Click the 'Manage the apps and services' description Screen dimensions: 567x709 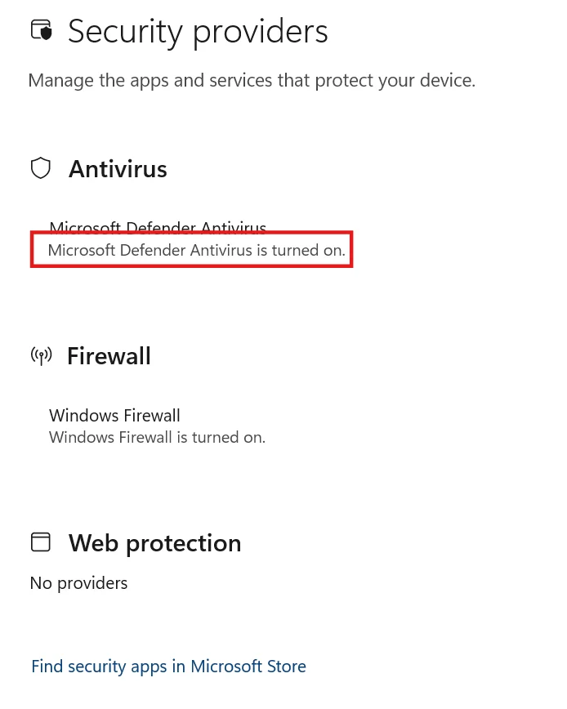tap(252, 81)
